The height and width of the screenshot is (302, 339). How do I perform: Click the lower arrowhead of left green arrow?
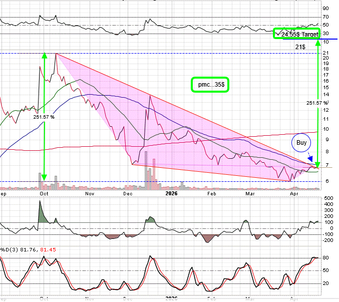click(44, 178)
